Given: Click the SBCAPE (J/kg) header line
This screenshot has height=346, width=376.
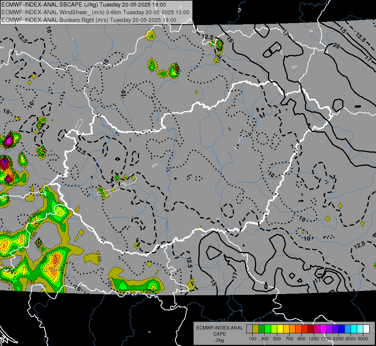Looking at the screenshot, I should coord(83,5).
